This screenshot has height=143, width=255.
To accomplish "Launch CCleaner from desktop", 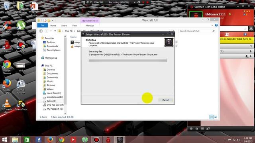I will (7, 27).
